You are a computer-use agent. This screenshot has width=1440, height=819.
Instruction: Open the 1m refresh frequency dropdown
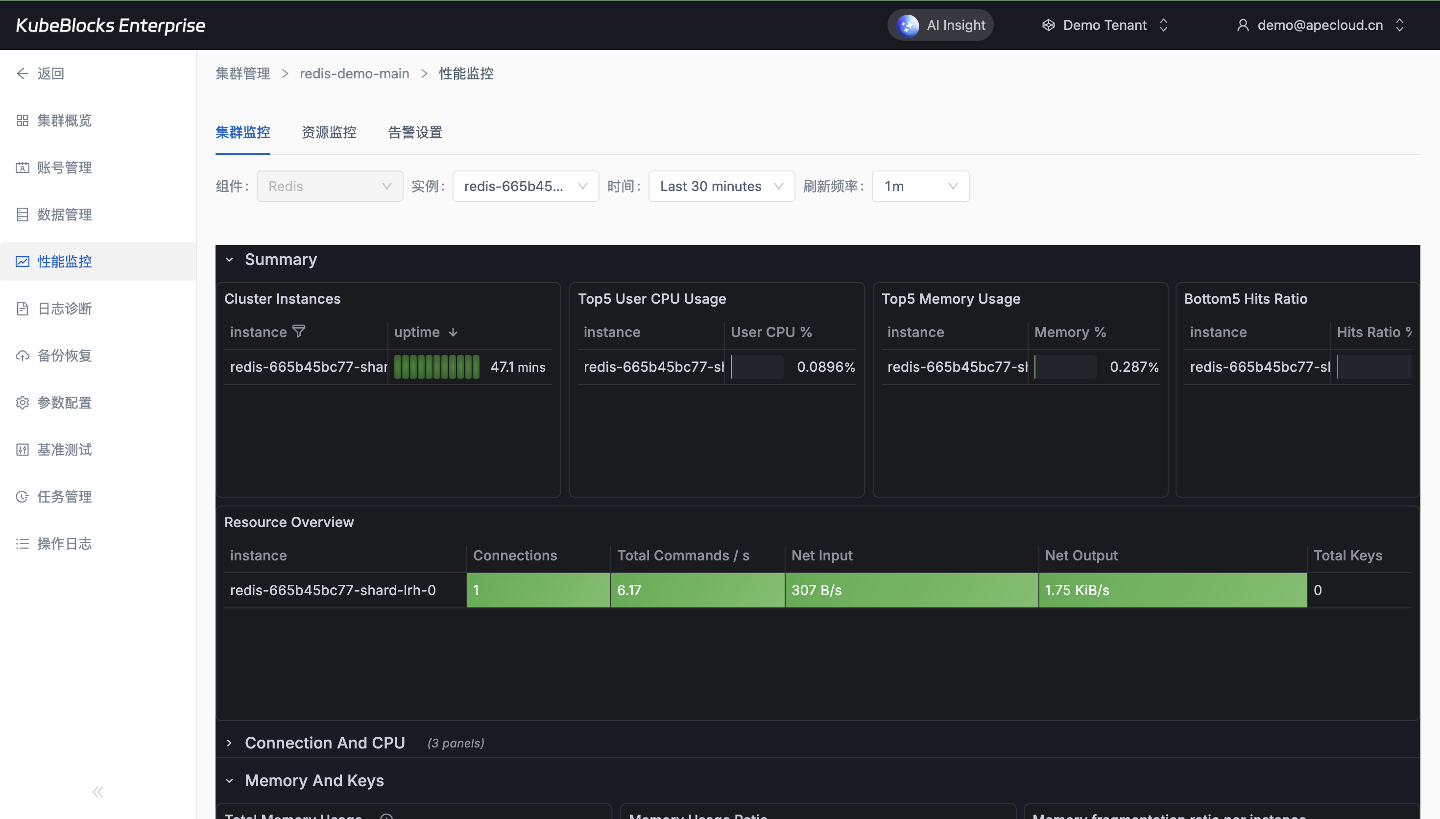tap(920, 186)
